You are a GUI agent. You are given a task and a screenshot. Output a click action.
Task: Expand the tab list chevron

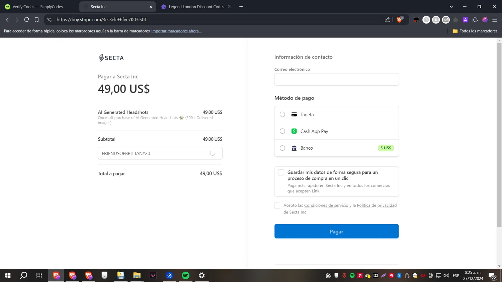451,7
